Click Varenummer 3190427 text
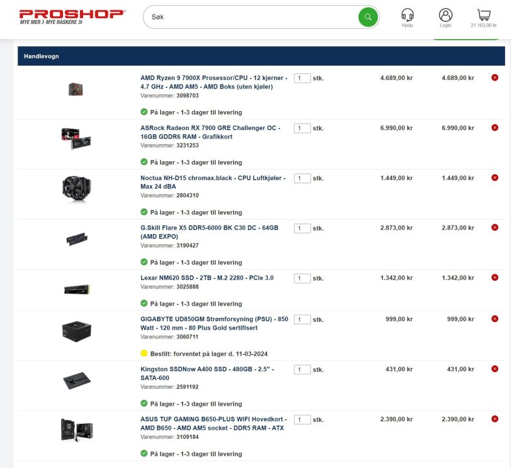 pos(169,245)
